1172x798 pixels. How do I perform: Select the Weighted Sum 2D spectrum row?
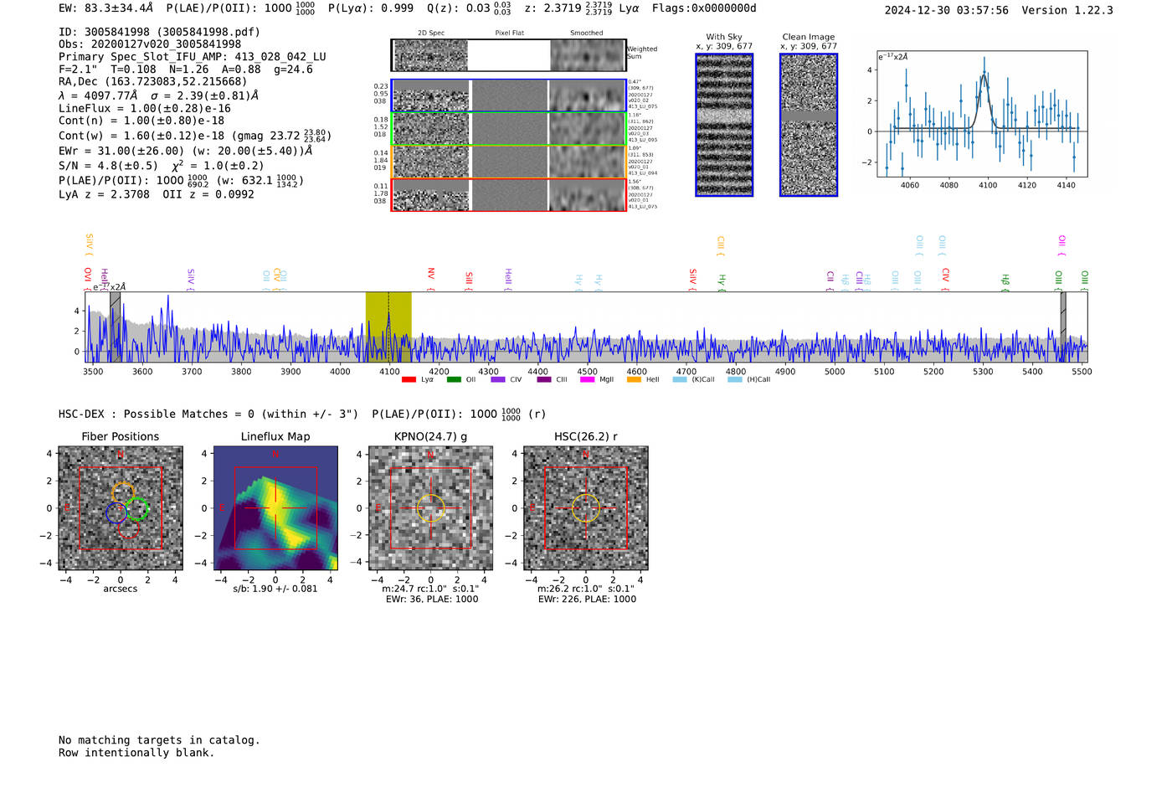pyautogui.click(x=509, y=55)
